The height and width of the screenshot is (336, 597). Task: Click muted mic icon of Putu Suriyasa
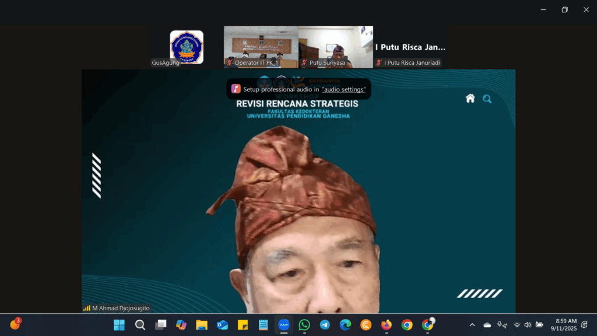pyautogui.click(x=304, y=63)
